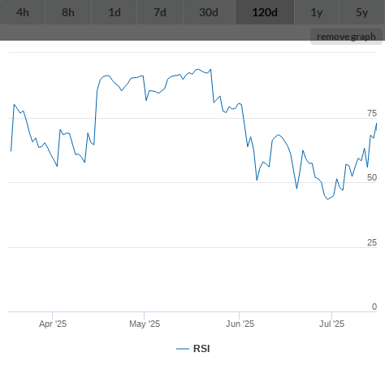
Task: Click the May '25 axis label
Action: 145,324
